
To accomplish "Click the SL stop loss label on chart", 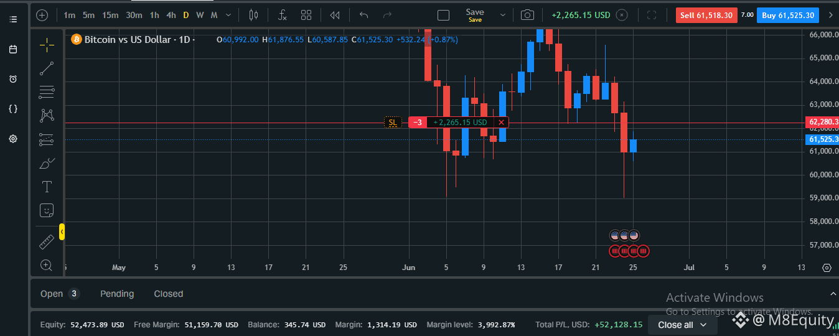I will click(393, 123).
